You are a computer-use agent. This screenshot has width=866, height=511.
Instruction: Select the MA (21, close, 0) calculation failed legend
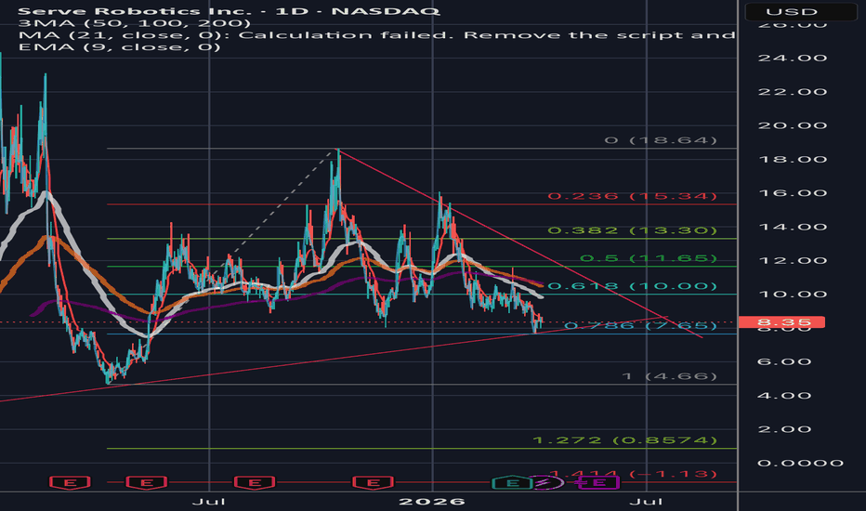point(376,34)
